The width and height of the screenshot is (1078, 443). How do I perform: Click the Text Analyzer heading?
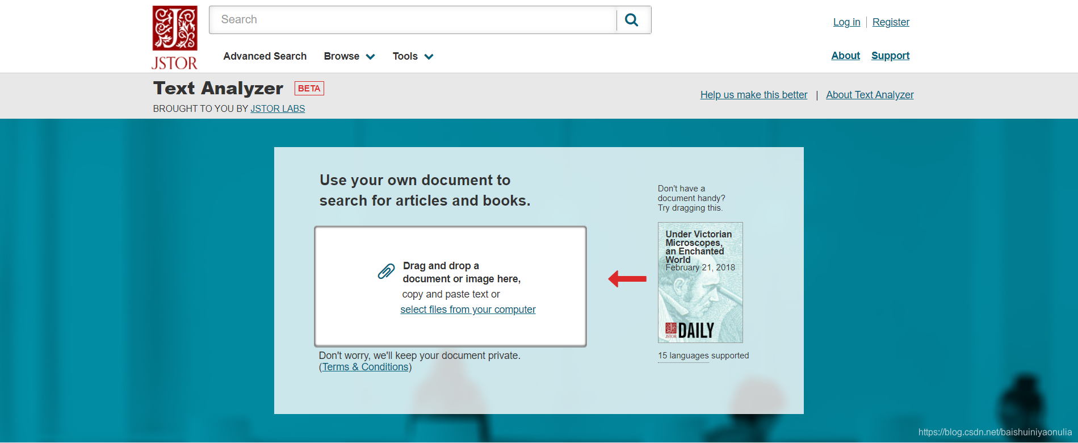point(218,88)
